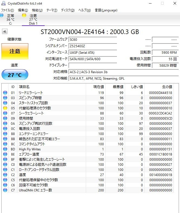Click raw value 000000000151
Viewport: 180px width, 213px height.
(161, 149)
